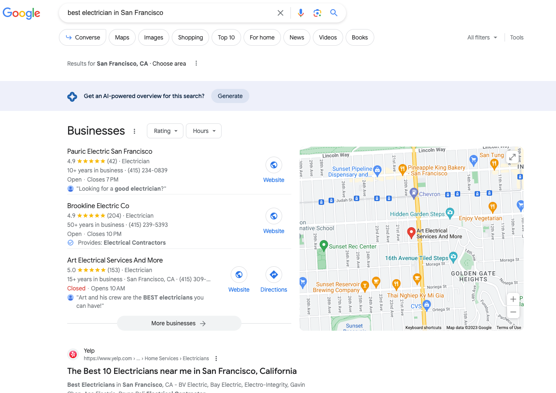Open Google Lens image search
Screen dimensions: 556x393
tap(317, 13)
